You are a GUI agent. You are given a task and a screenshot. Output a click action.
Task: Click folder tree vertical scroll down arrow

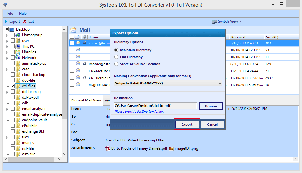pyautogui.click(x=64, y=154)
